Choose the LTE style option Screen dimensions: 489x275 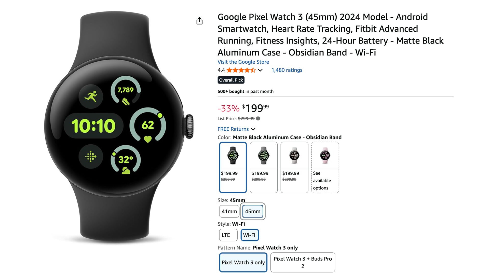coord(228,235)
